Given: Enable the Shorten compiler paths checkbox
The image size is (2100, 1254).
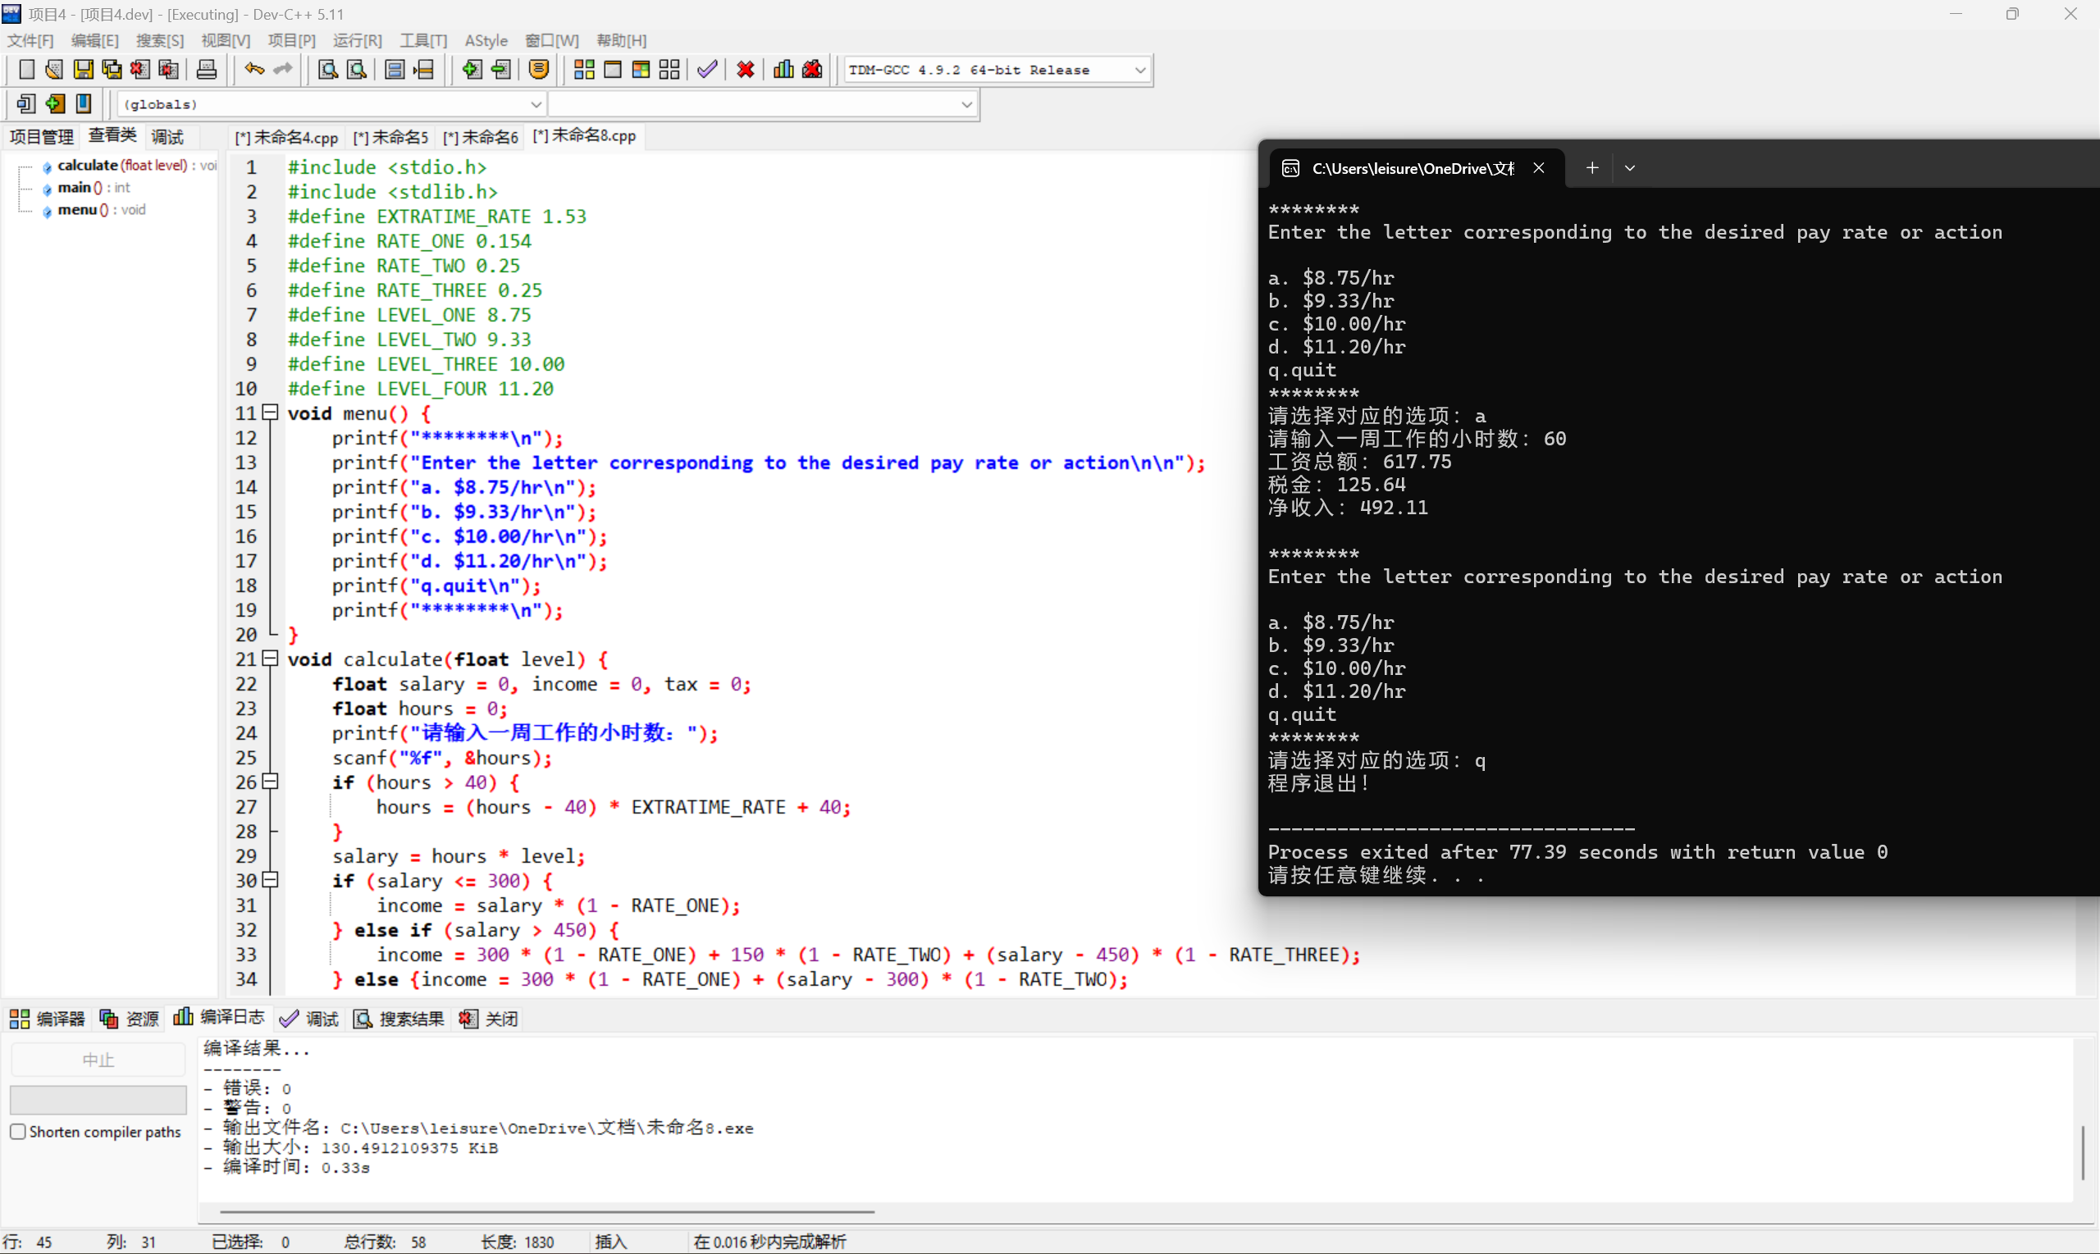Looking at the screenshot, I should click(19, 1131).
